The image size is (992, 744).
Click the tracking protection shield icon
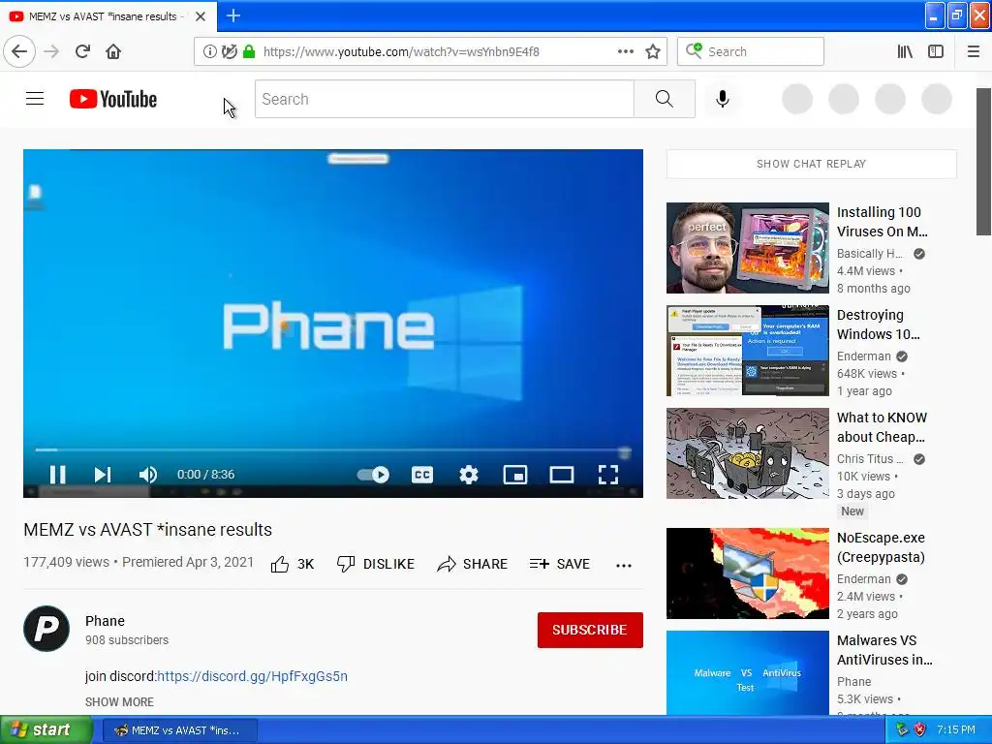pyautogui.click(x=229, y=51)
